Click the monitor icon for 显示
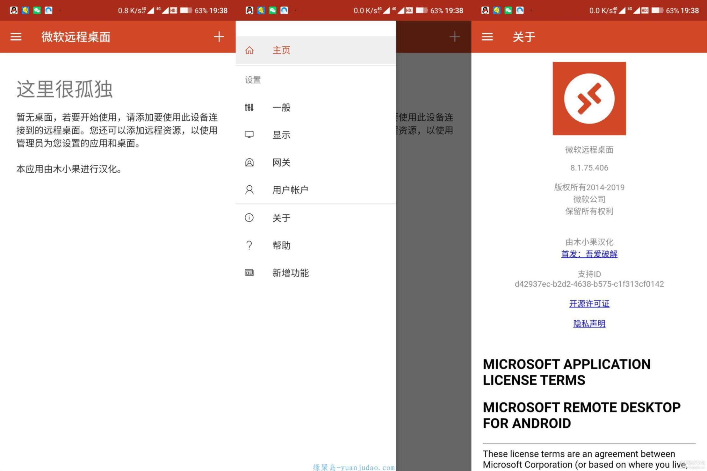This screenshot has height=471, width=707. [x=249, y=135]
